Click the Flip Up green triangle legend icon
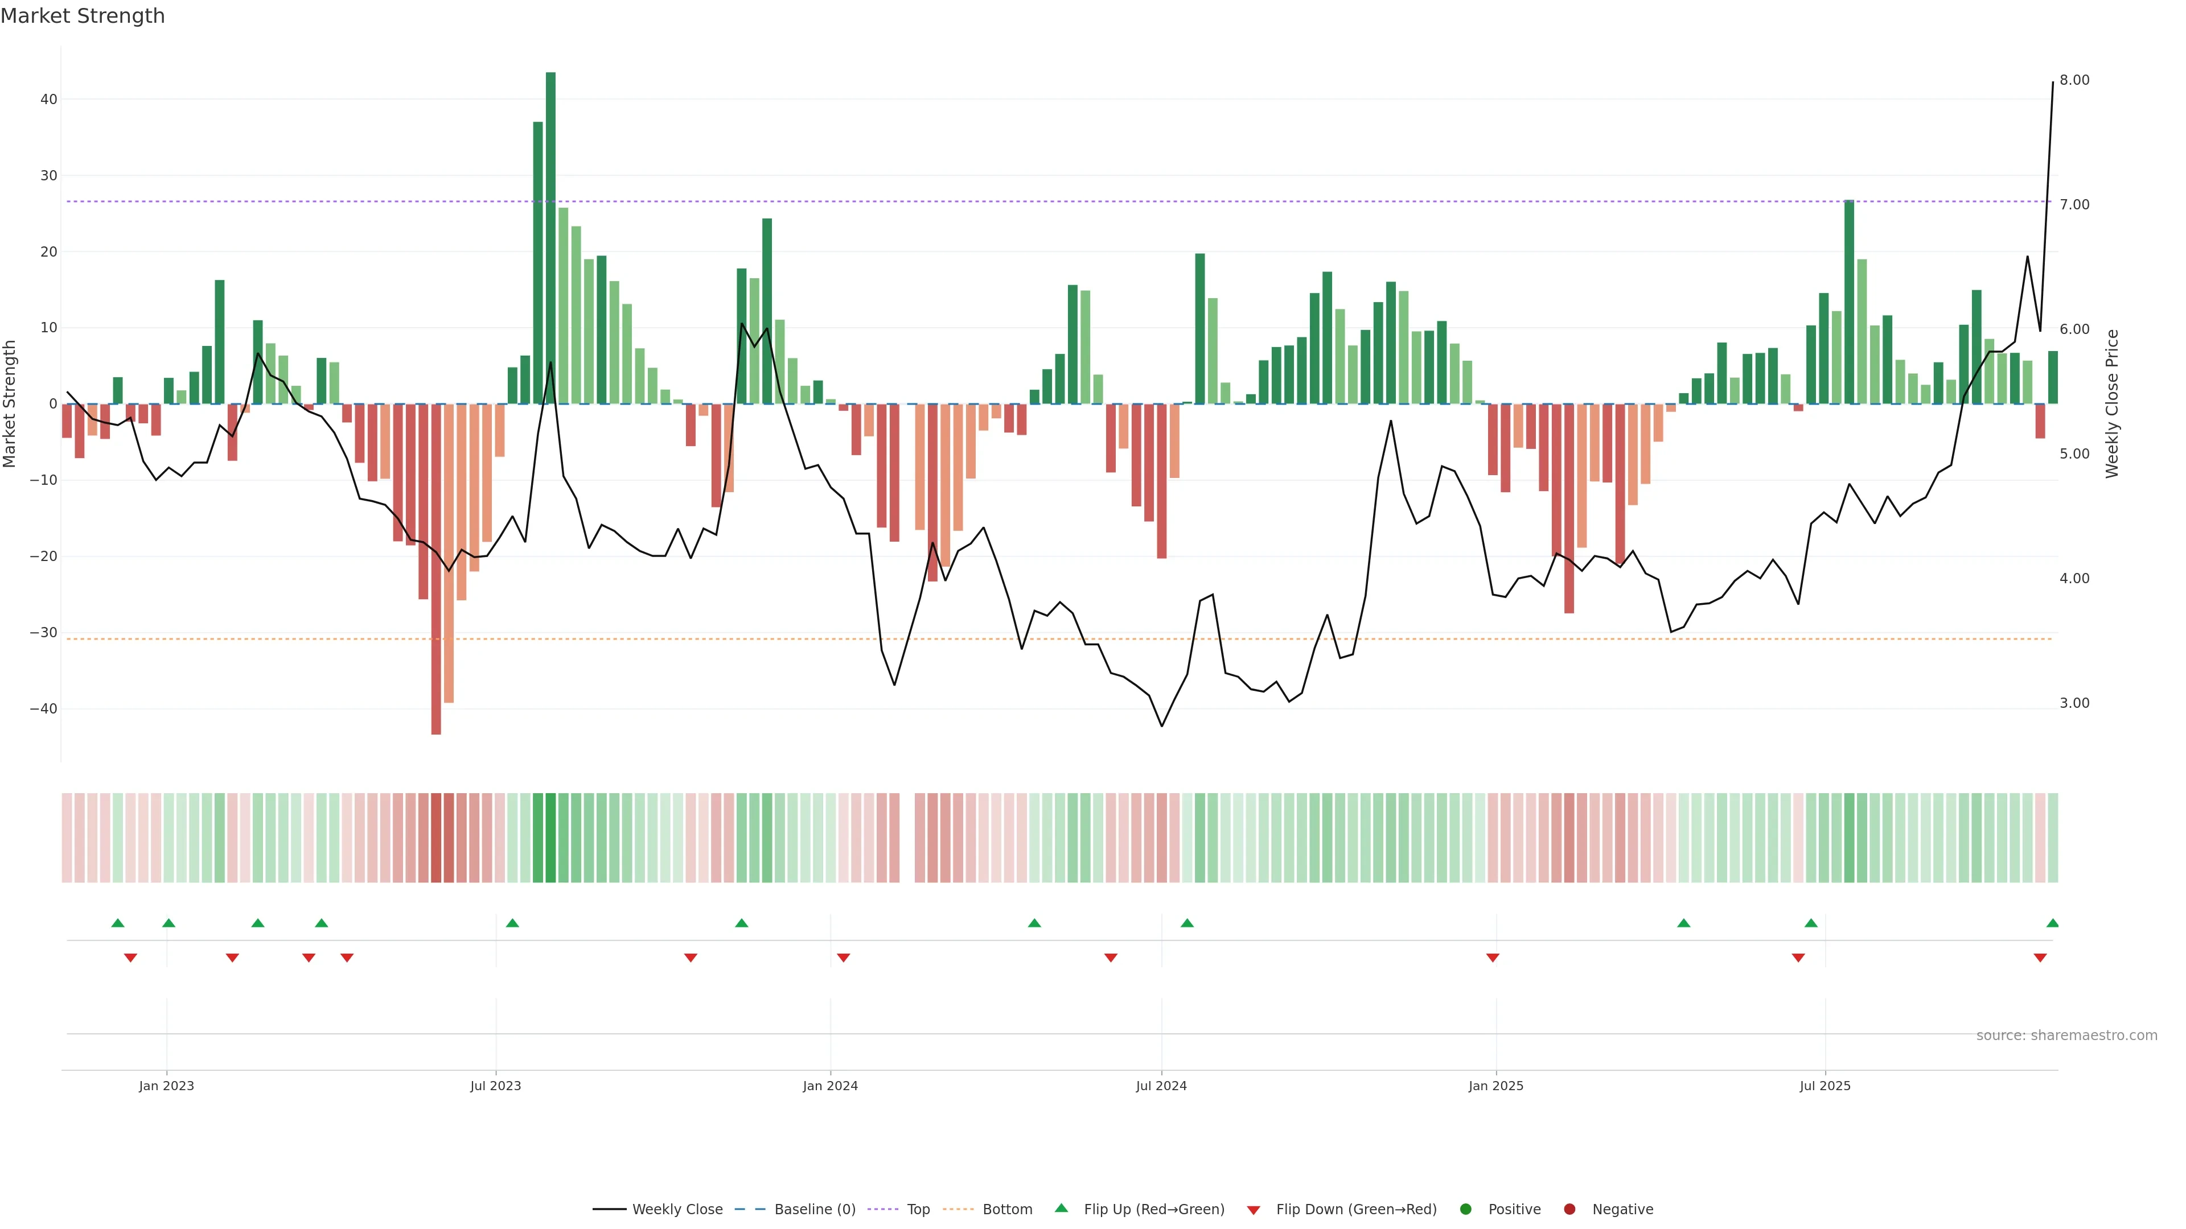Viewport: 2186px width, 1229px height. [x=1061, y=1208]
